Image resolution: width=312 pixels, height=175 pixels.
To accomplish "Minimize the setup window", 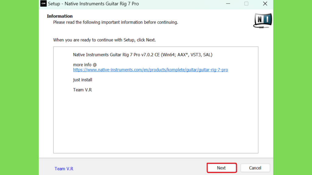I will click(x=228, y=4).
